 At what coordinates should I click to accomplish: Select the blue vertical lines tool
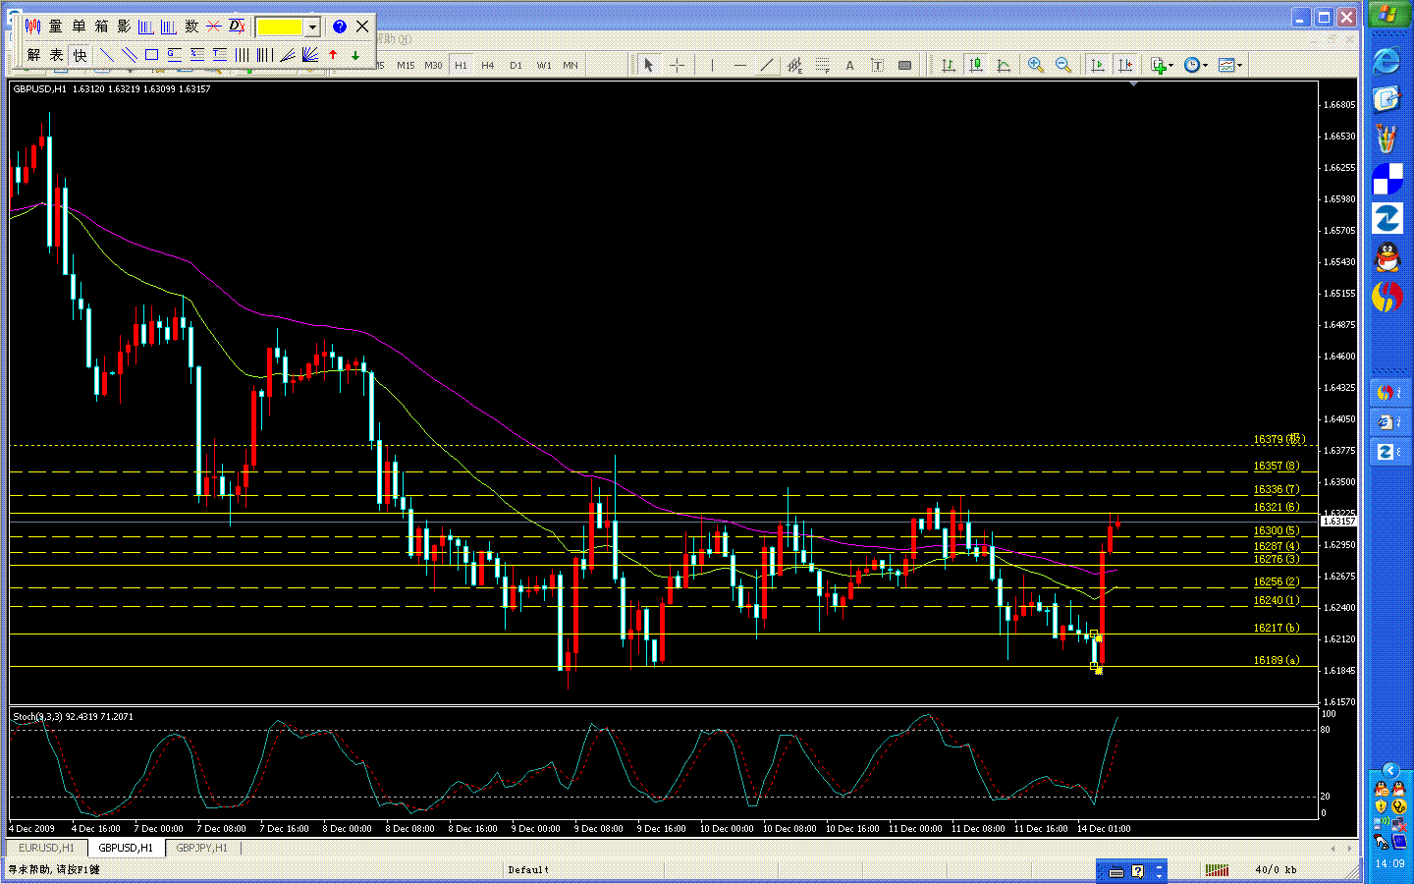242,55
